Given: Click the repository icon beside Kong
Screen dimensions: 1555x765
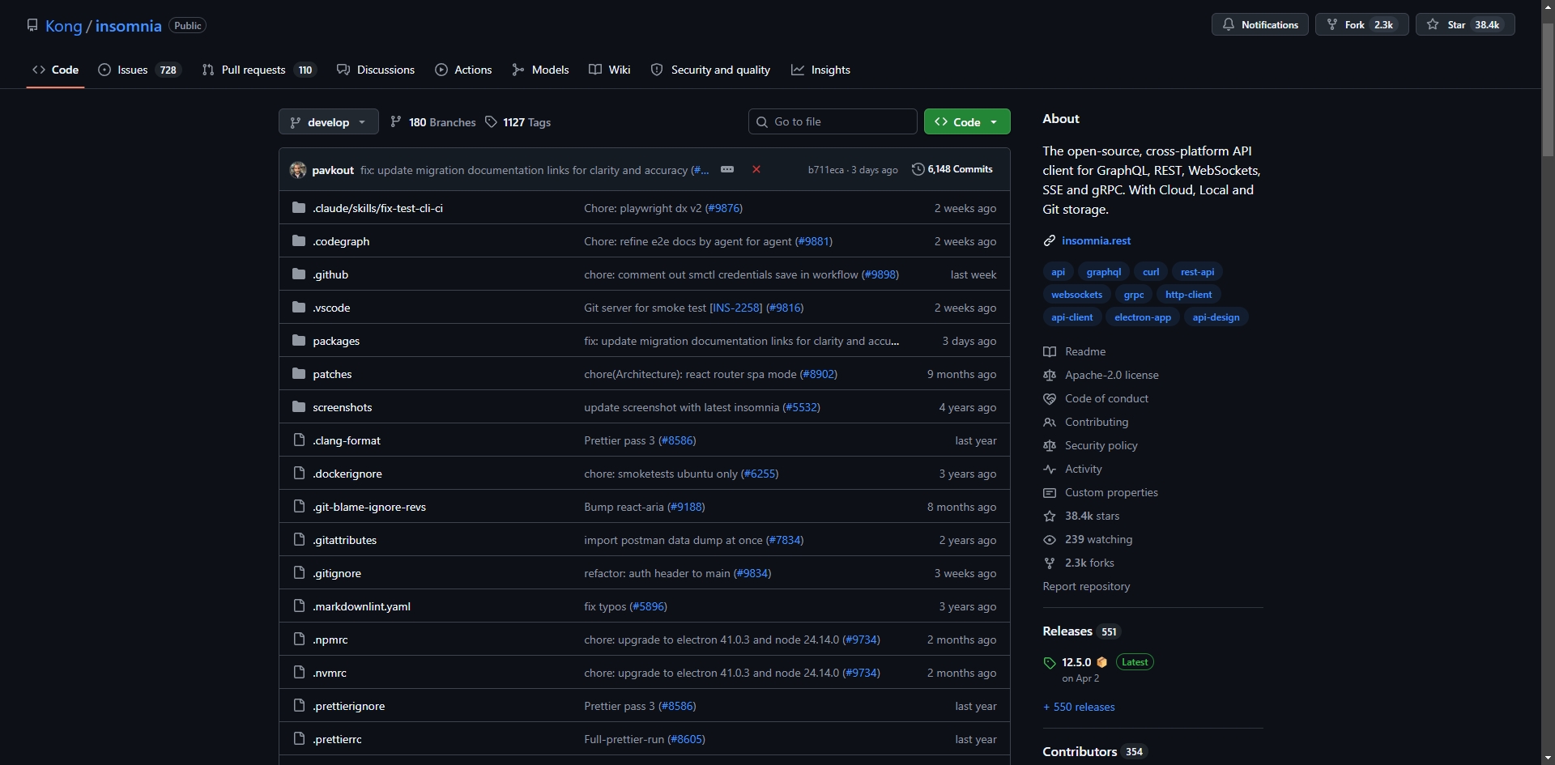Looking at the screenshot, I should coord(32,25).
